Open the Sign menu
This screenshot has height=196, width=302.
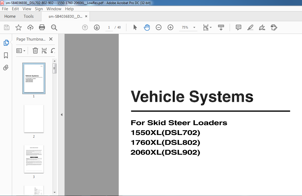(x=39, y=9)
